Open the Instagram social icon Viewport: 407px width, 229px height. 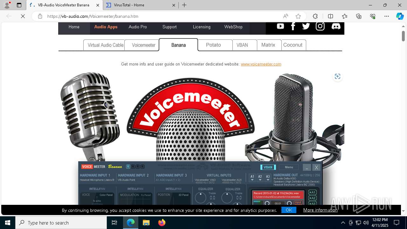(x=320, y=26)
